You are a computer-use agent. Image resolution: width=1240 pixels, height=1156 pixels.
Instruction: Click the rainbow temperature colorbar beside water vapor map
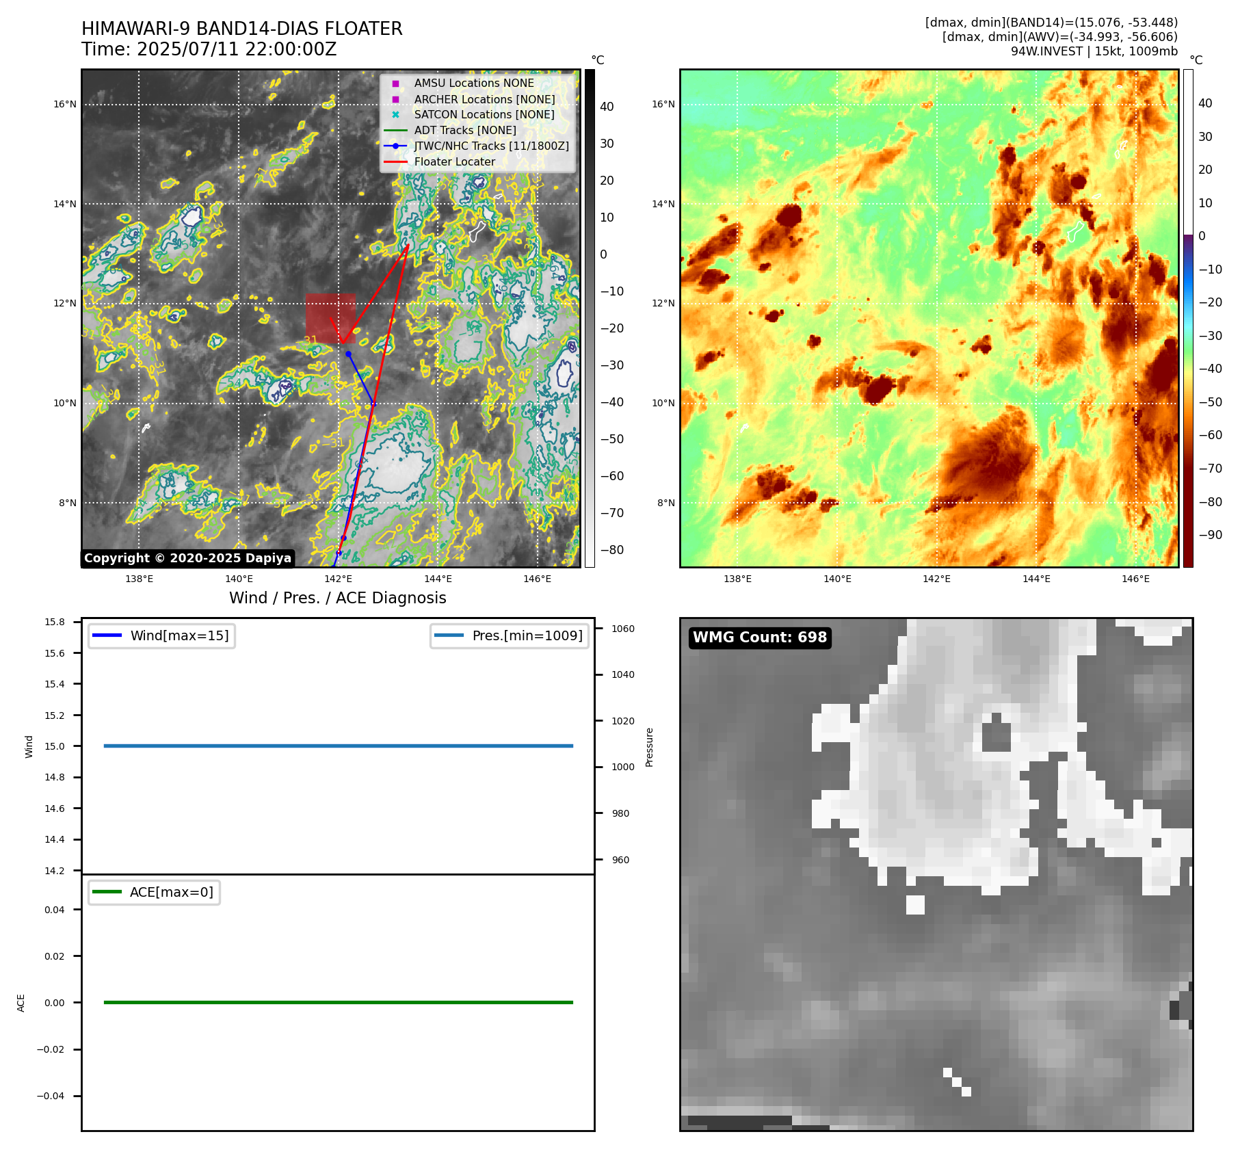1188,318
